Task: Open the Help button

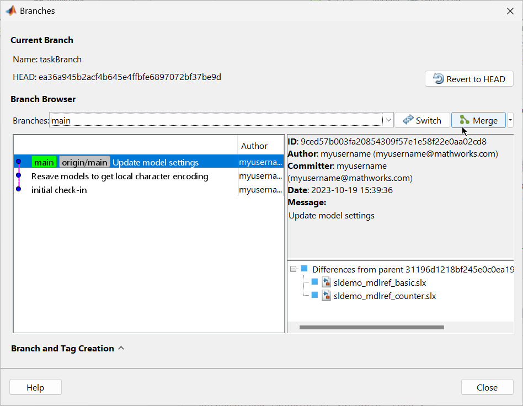Action: [x=35, y=387]
